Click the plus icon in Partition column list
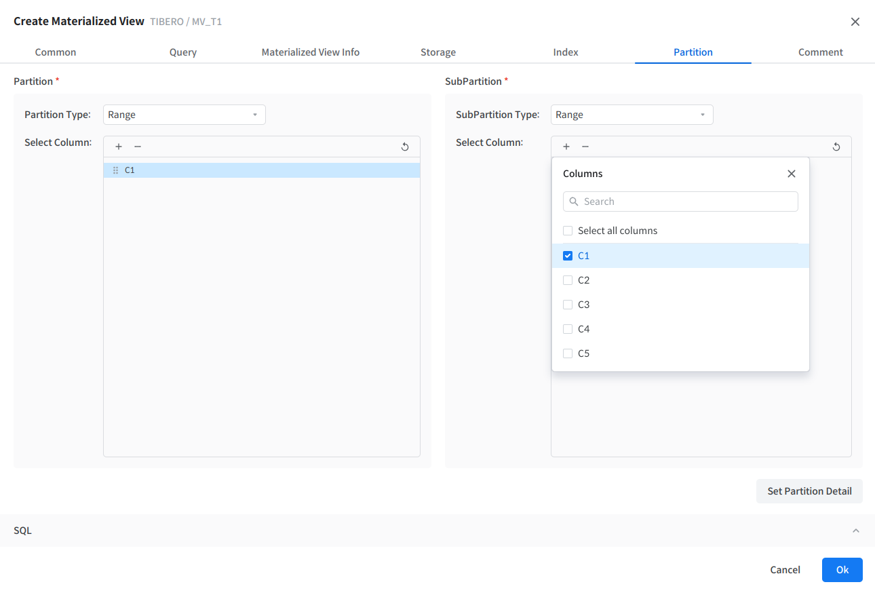875x595 pixels. pos(119,147)
